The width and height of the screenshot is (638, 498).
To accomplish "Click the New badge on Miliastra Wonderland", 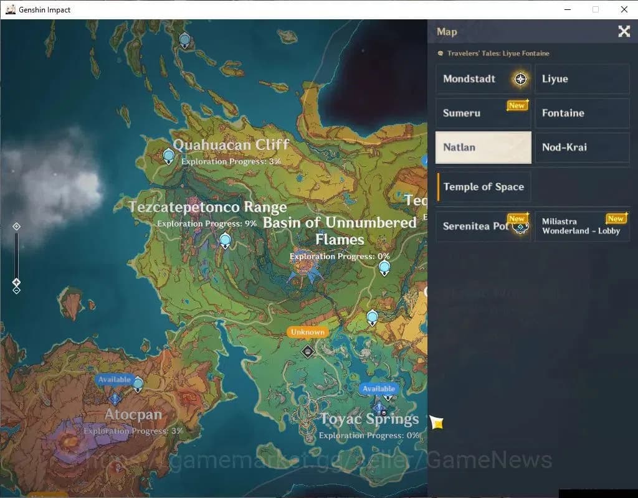I will point(616,218).
